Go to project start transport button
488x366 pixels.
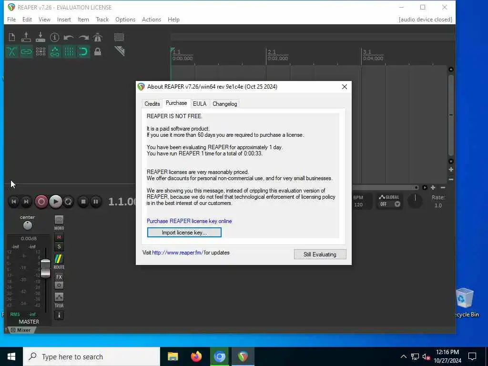14,202
